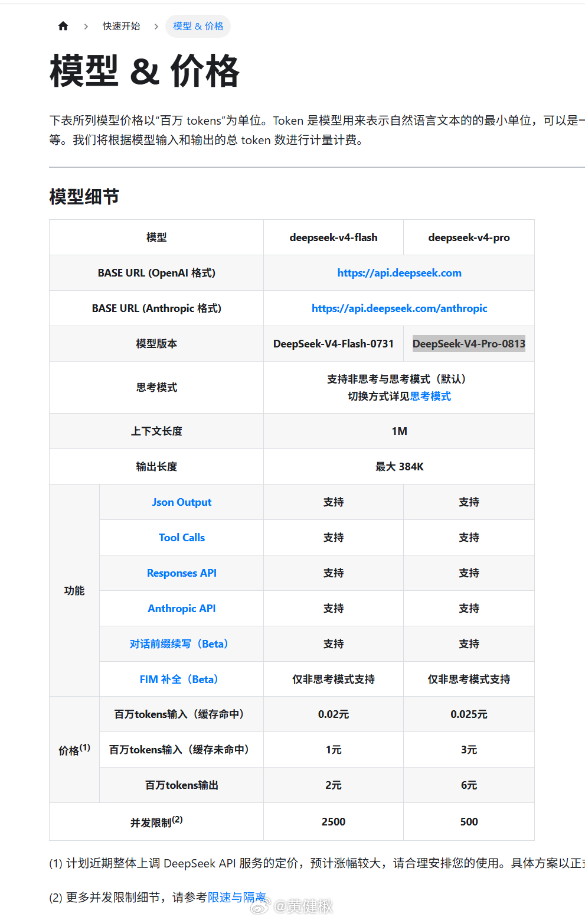Click the 1M context length value
This screenshot has width=585, height=920.
click(x=399, y=431)
